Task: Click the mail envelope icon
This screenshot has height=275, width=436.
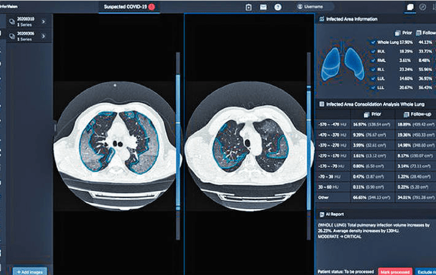Action: click(263, 7)
